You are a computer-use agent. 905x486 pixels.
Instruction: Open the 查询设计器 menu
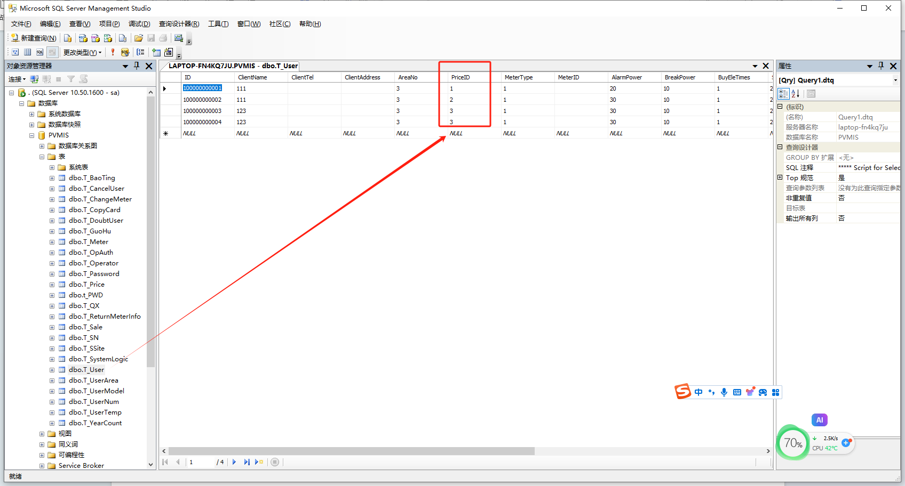click(179, 24)
